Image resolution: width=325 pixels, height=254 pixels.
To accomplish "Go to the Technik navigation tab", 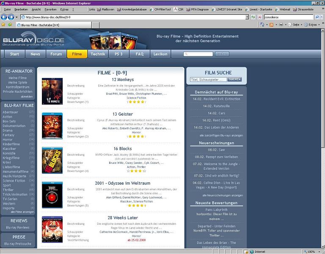I will click(x=98, y=54).
